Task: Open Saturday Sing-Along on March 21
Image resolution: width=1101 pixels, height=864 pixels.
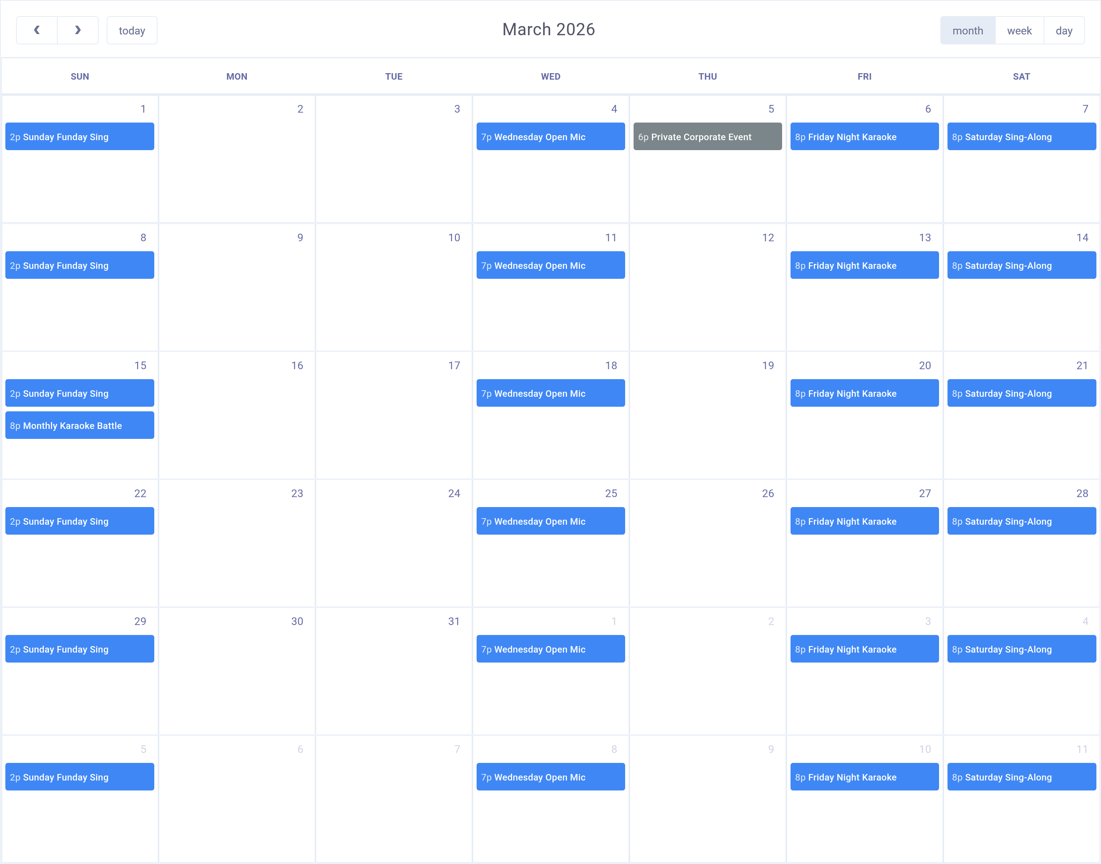Action: coord(1021,393)
